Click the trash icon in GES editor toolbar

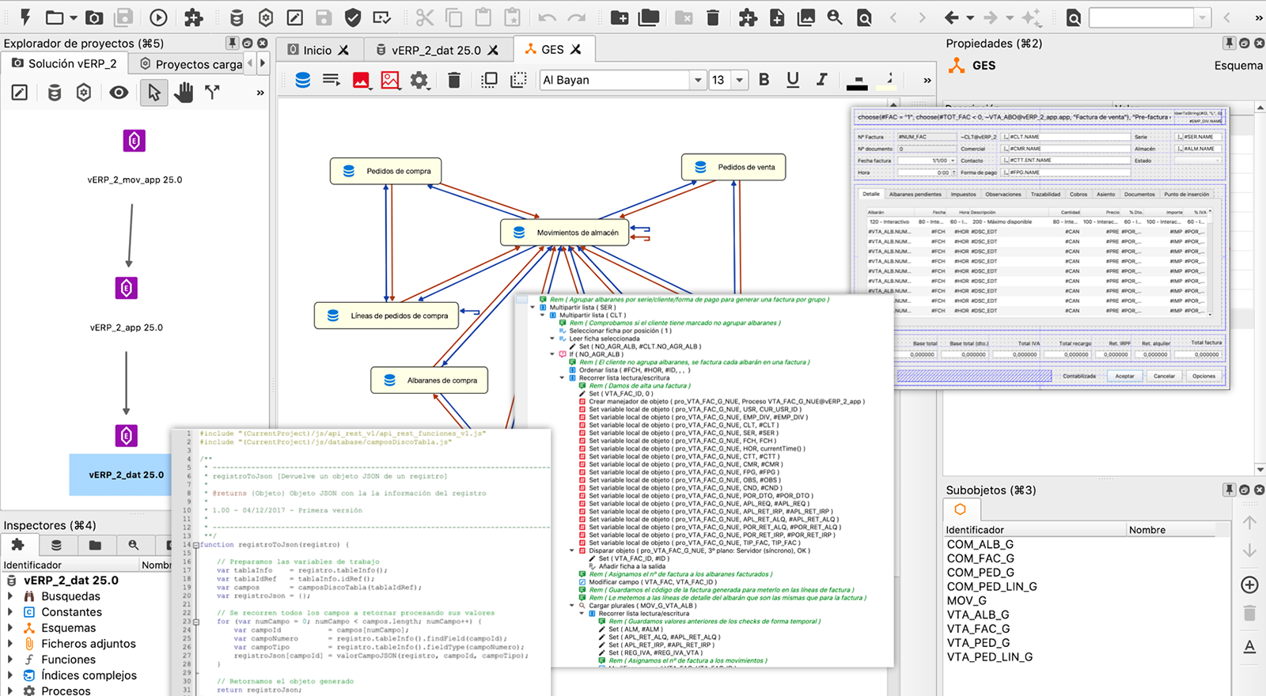point(454,80)
